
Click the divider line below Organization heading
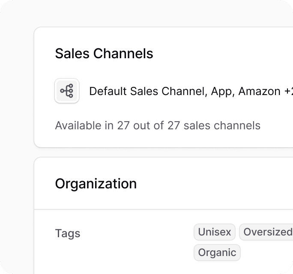[163, 209]
